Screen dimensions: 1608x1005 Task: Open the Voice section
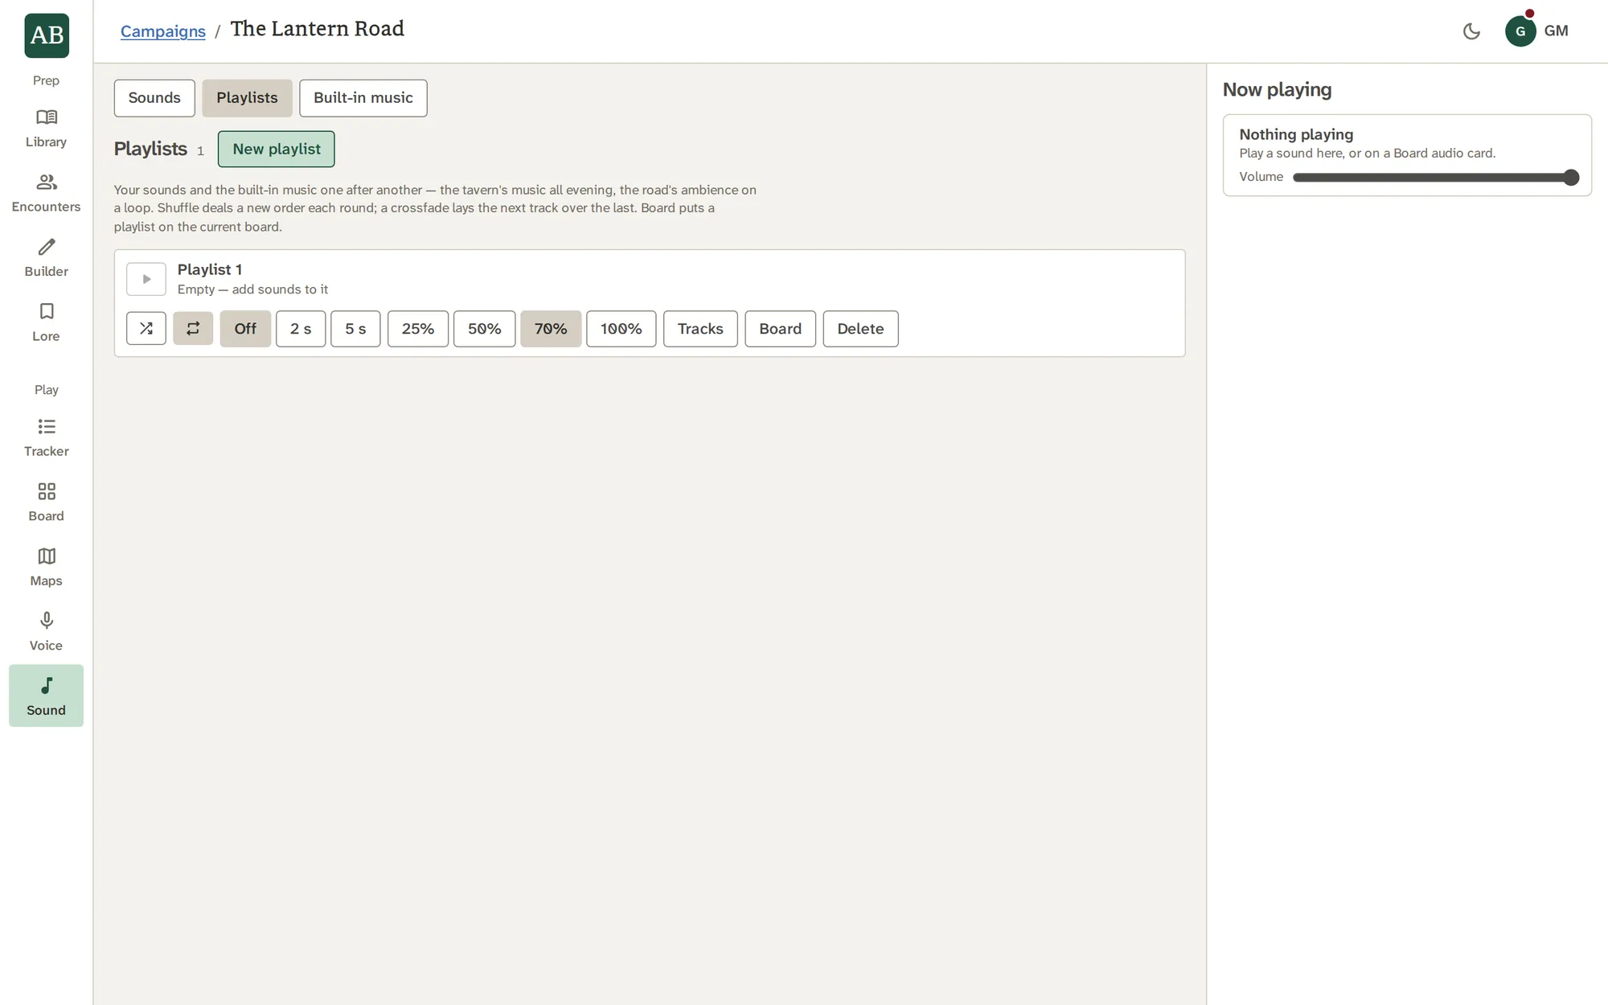coord(46,633)
